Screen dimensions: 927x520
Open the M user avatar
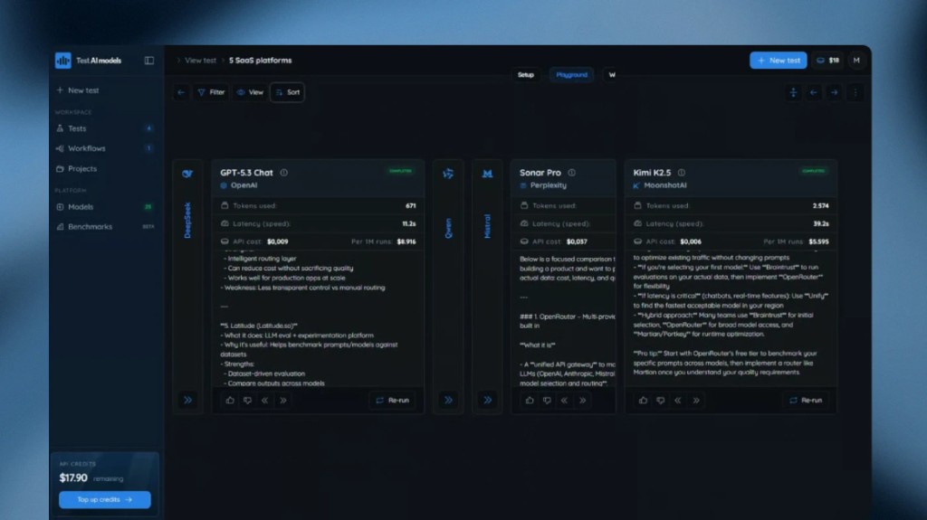(856, 61)
